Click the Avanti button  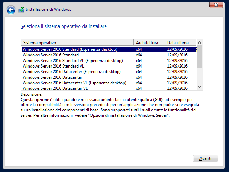click(x=205, y=158)
